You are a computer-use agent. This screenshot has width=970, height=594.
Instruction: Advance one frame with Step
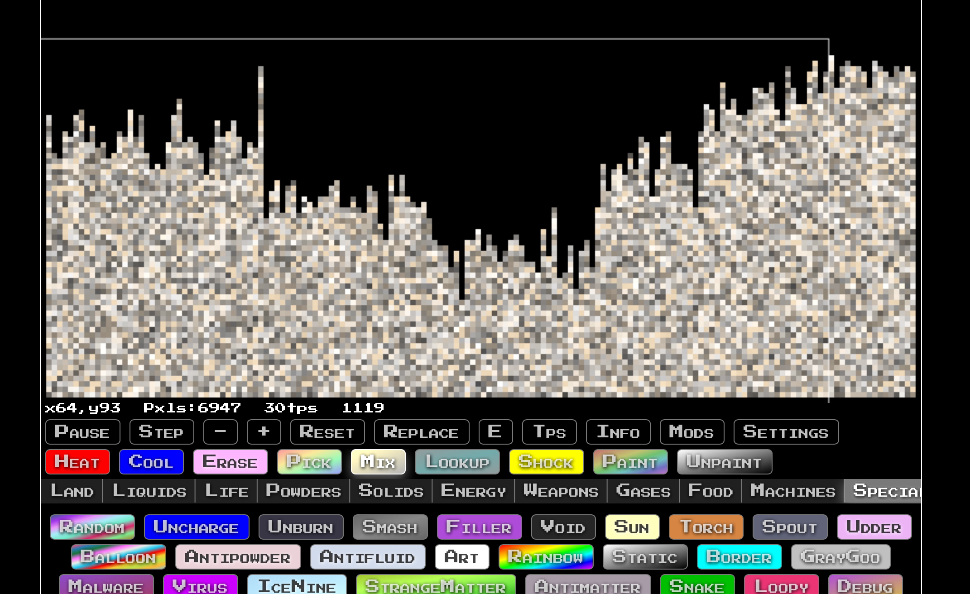click(161, 432)
